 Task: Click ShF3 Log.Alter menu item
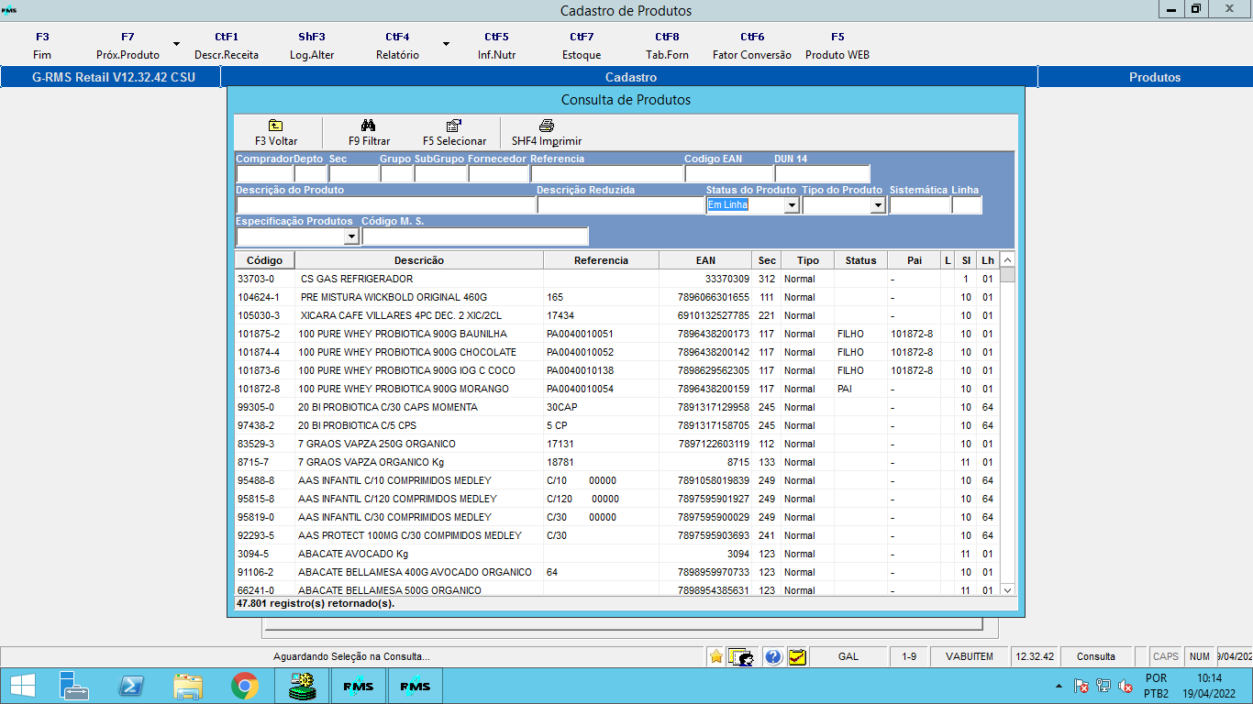312,46
